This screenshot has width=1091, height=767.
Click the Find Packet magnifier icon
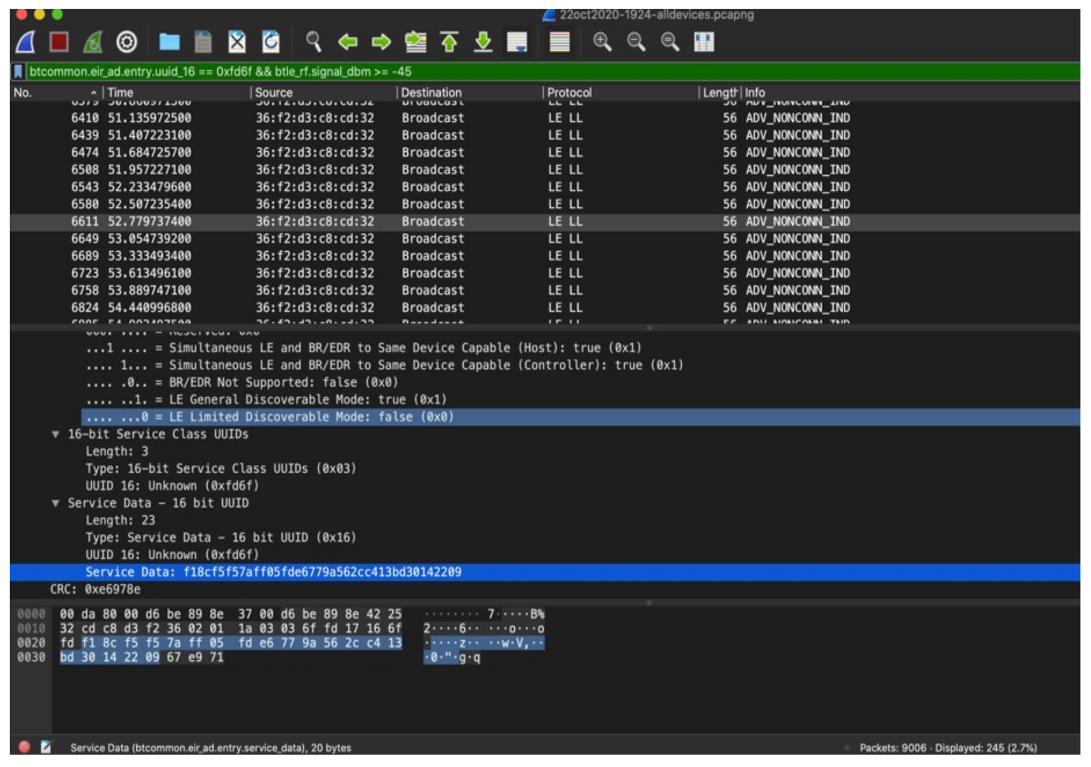pos(313,42)
